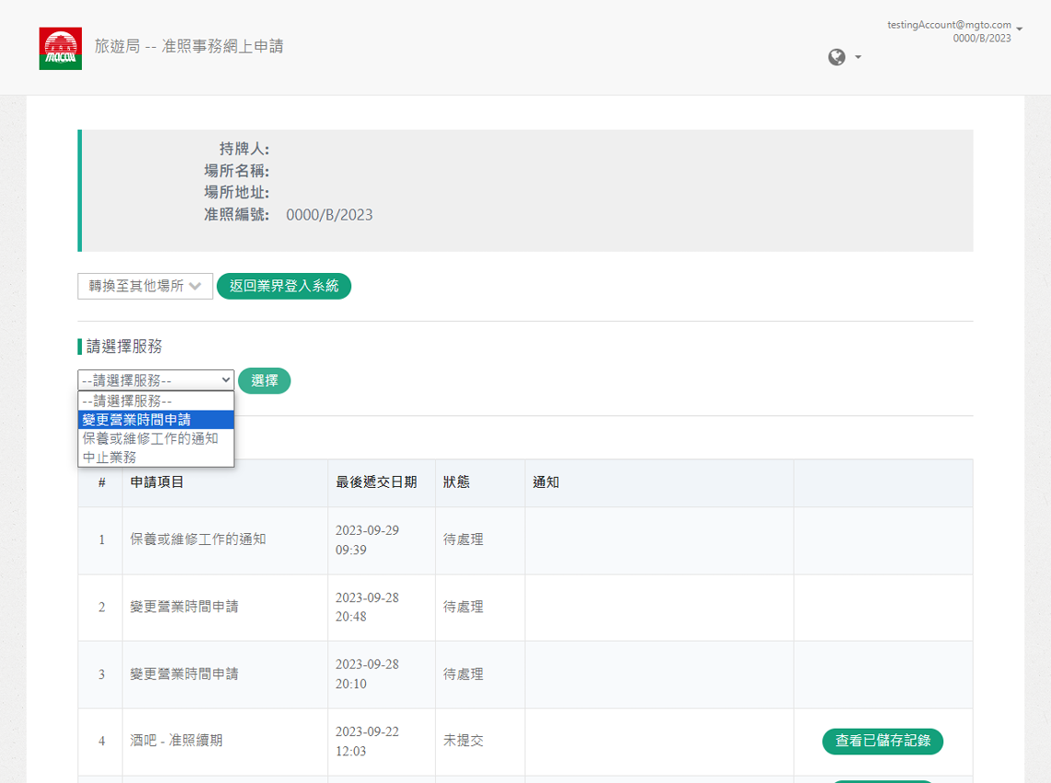Open the 轉換至其他場所 dropdown
The image size is (1051, 783).
[x=145, y=287]
